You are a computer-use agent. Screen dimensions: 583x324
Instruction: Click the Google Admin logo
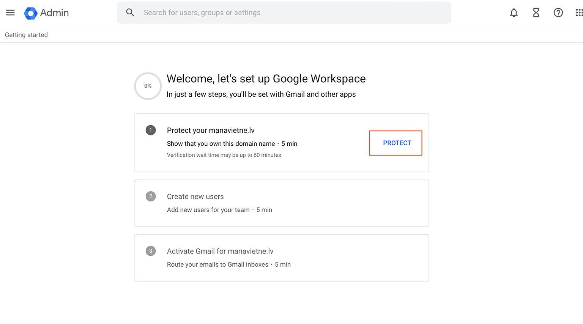coord(30,13)
